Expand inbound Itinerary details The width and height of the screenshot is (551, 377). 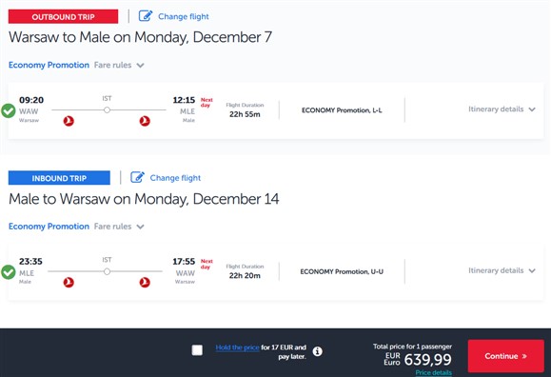click(502, 270)
